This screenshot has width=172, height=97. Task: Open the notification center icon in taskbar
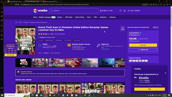click(169, 95)
